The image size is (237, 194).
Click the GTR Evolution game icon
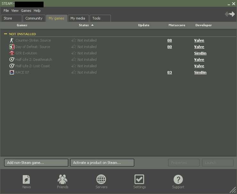(x=12, y=53)
